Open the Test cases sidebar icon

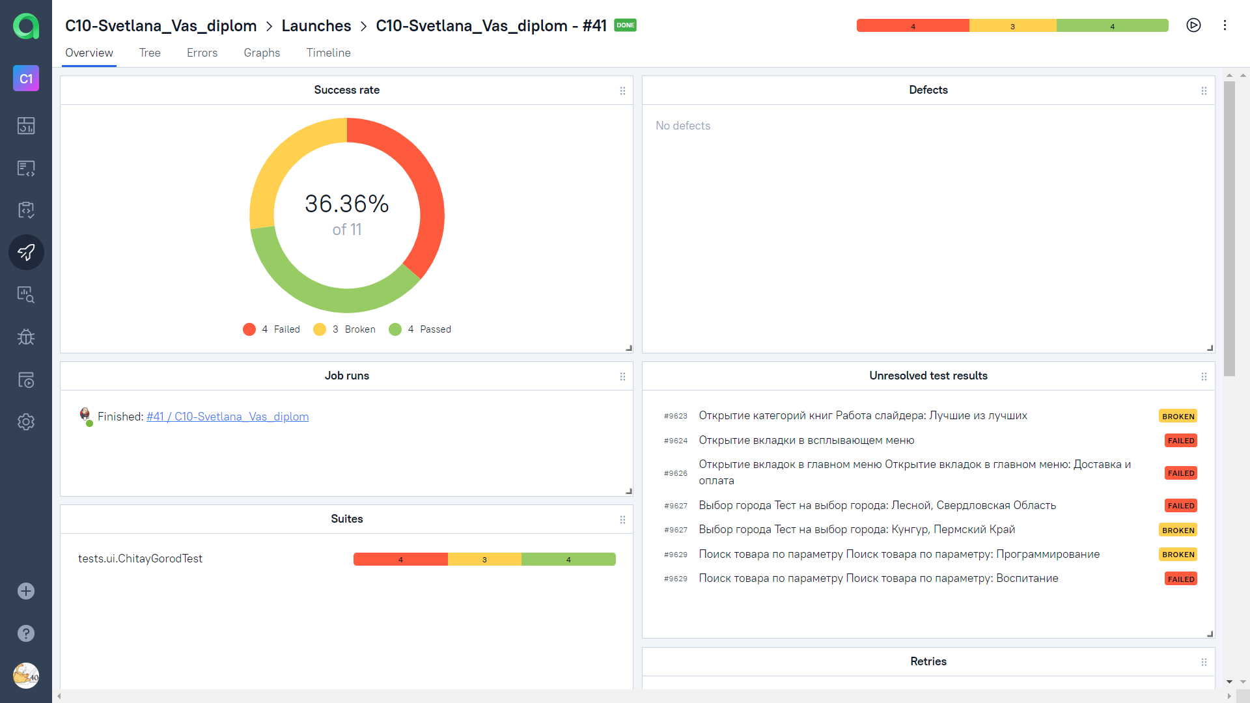click(x=26, y=168)
